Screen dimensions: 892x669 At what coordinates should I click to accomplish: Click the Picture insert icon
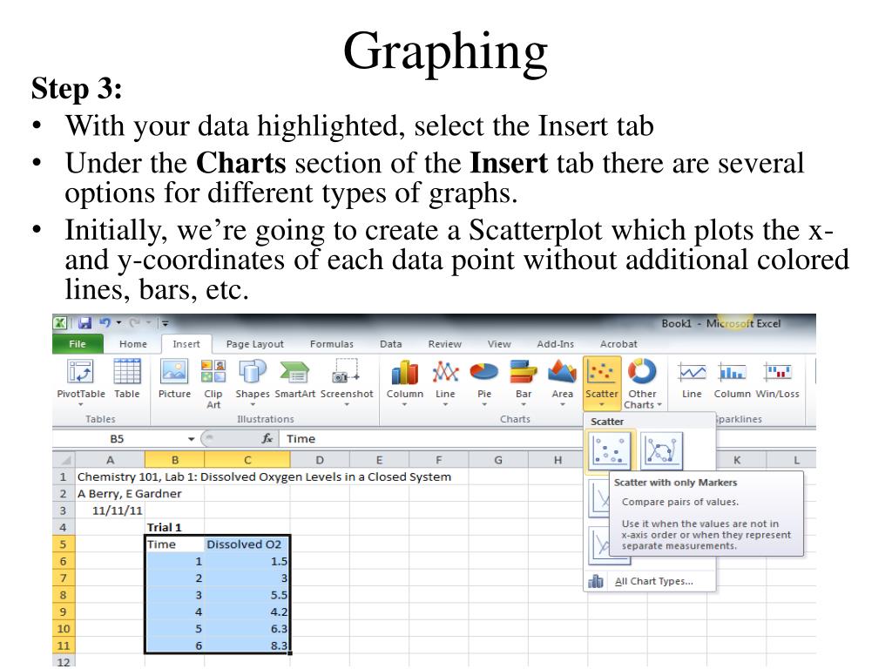174,379
